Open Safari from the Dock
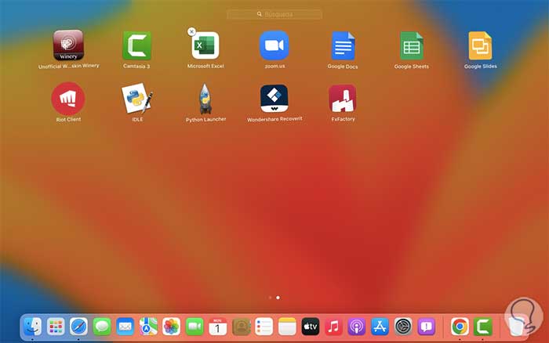The image size is (549, 343). pyautogui.click(x=78, y=327)
